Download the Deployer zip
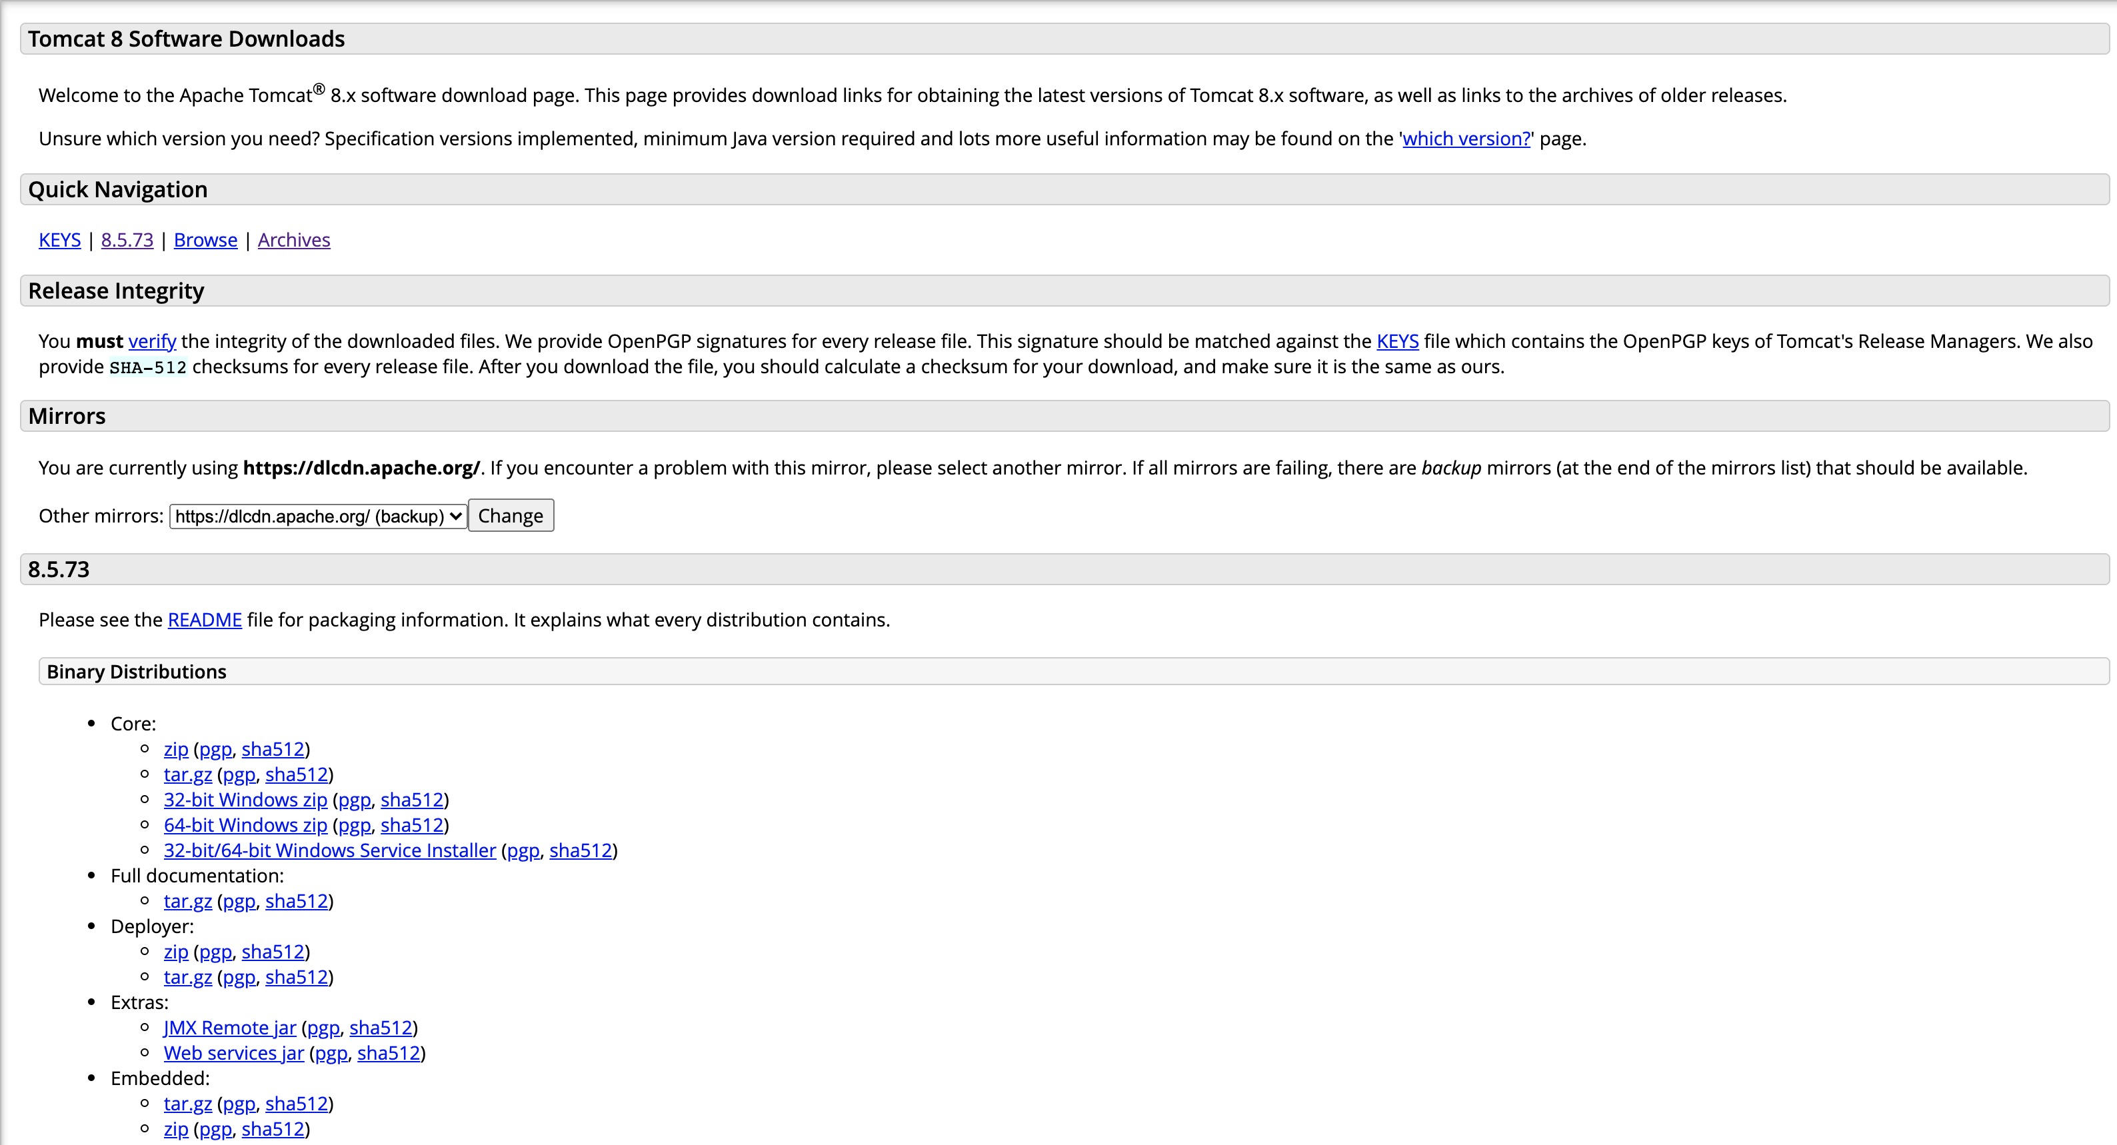 [x=176, y=952]
